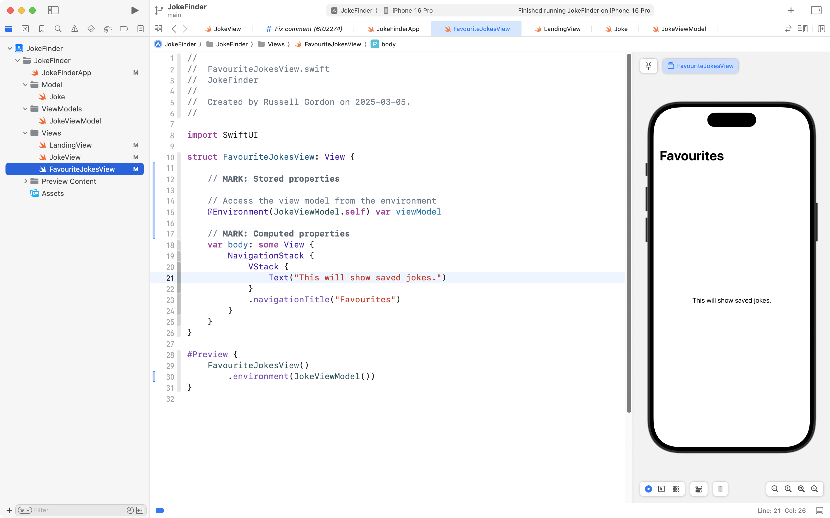Toggle the navigator sidebar button
Screen dimensions: 830x518
(53, 10)
